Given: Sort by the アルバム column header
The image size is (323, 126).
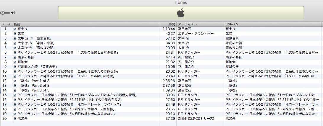Looking at the screenshot, I should pyautogui.click(x=273, y=24).
